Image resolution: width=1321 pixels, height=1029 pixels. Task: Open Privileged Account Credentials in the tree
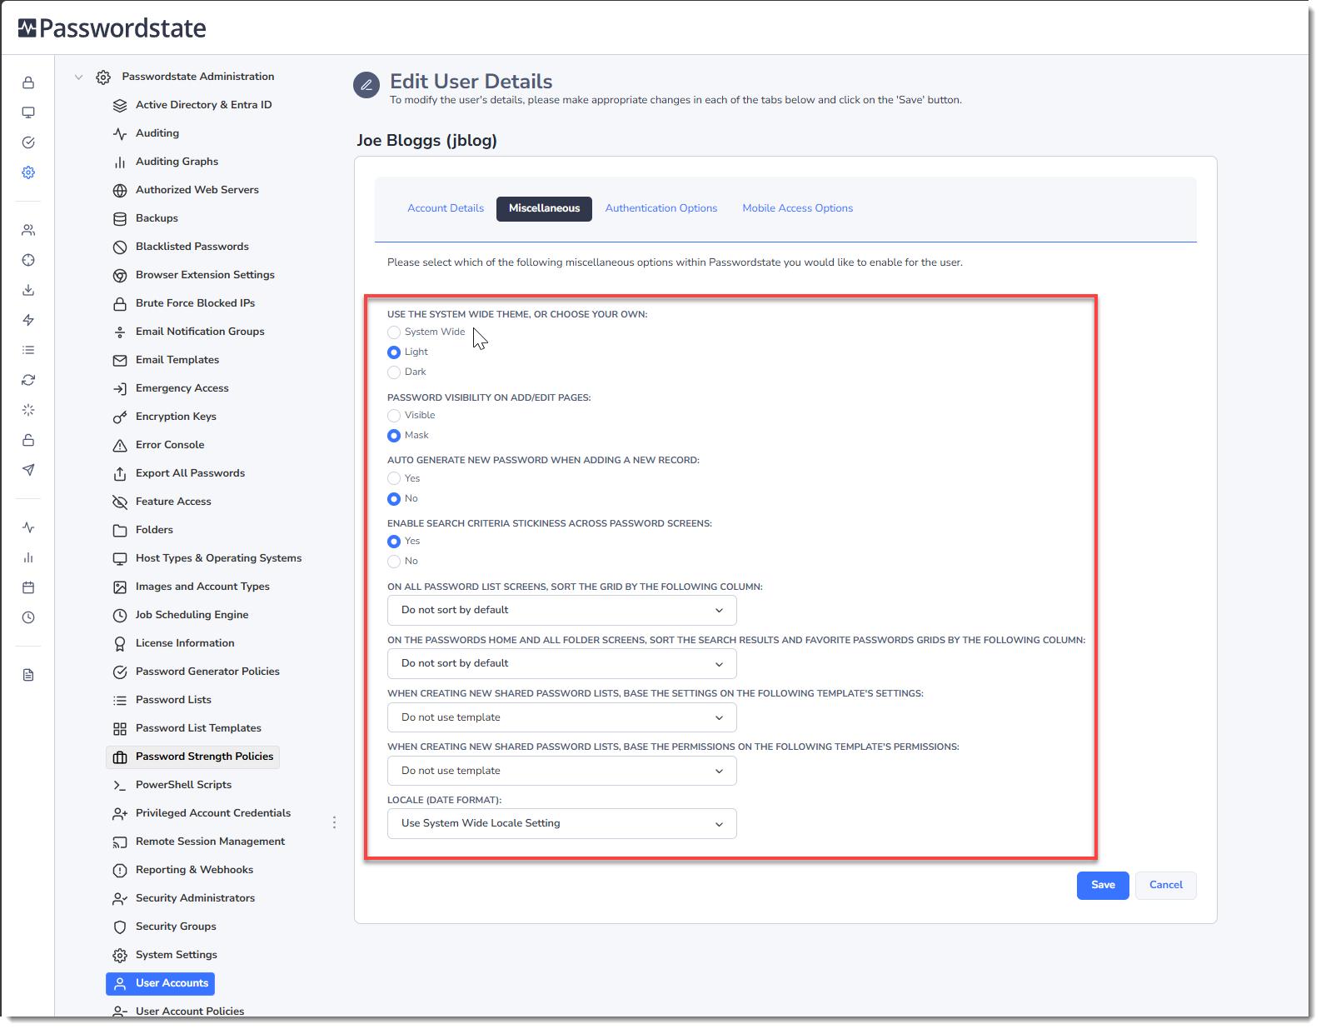pyautogui.click(x=213, y=813)
